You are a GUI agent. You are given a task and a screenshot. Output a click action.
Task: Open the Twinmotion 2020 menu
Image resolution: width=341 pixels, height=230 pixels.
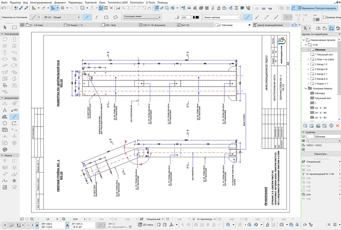118,2
